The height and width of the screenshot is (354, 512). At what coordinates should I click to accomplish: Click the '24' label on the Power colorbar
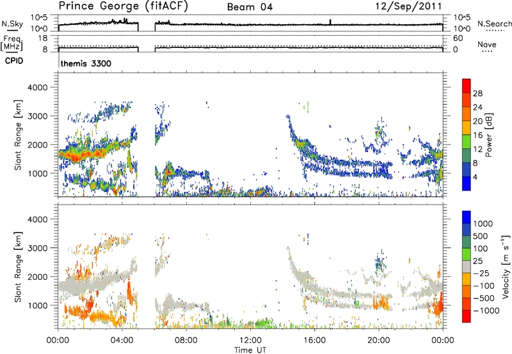point(477,107)
